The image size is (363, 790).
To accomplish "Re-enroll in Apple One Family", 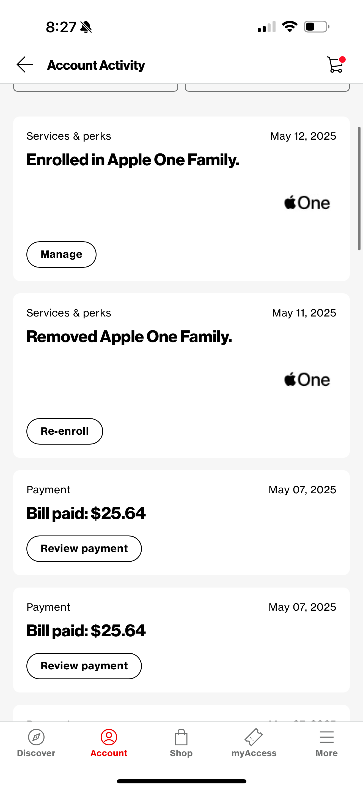I will (x=65, y=431).
